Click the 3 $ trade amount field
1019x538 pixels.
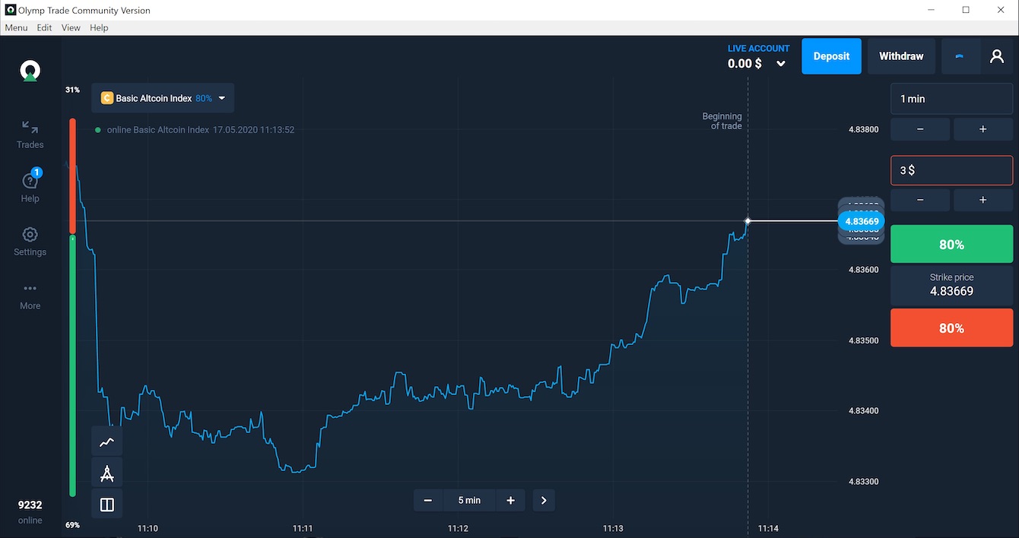click(951, 170)
